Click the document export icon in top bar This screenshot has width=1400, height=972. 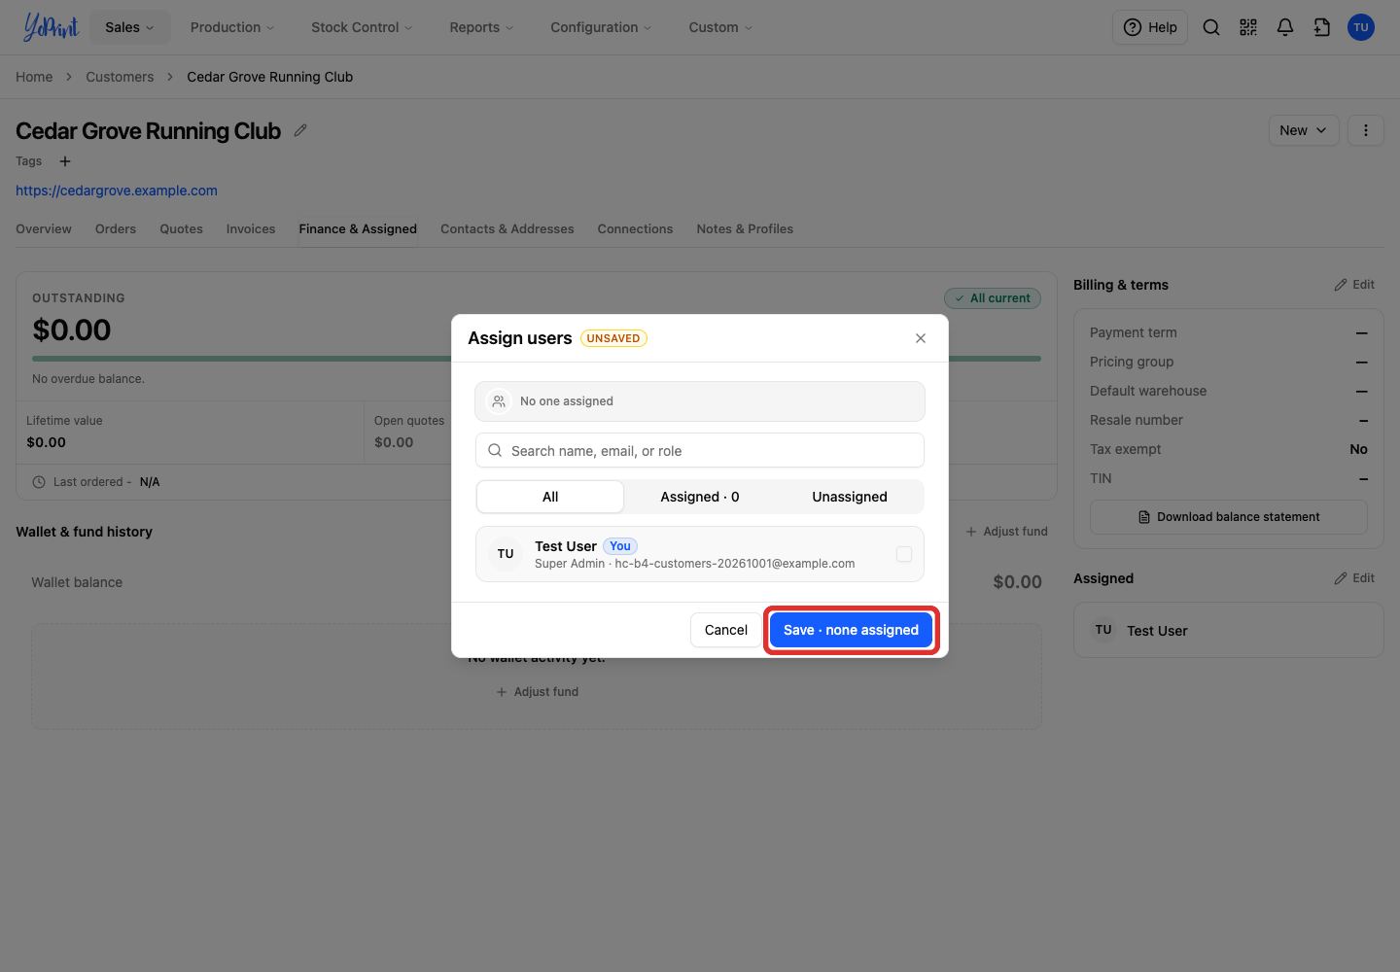pyautogui.click(x=1322, y=27)
